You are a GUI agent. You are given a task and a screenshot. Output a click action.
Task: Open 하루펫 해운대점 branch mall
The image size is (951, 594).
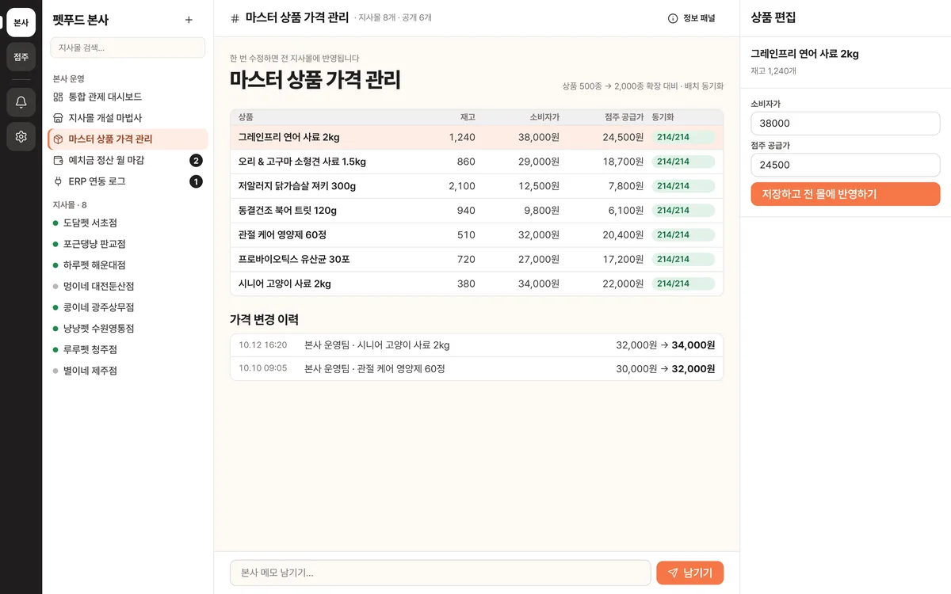[x=128, y=265]
